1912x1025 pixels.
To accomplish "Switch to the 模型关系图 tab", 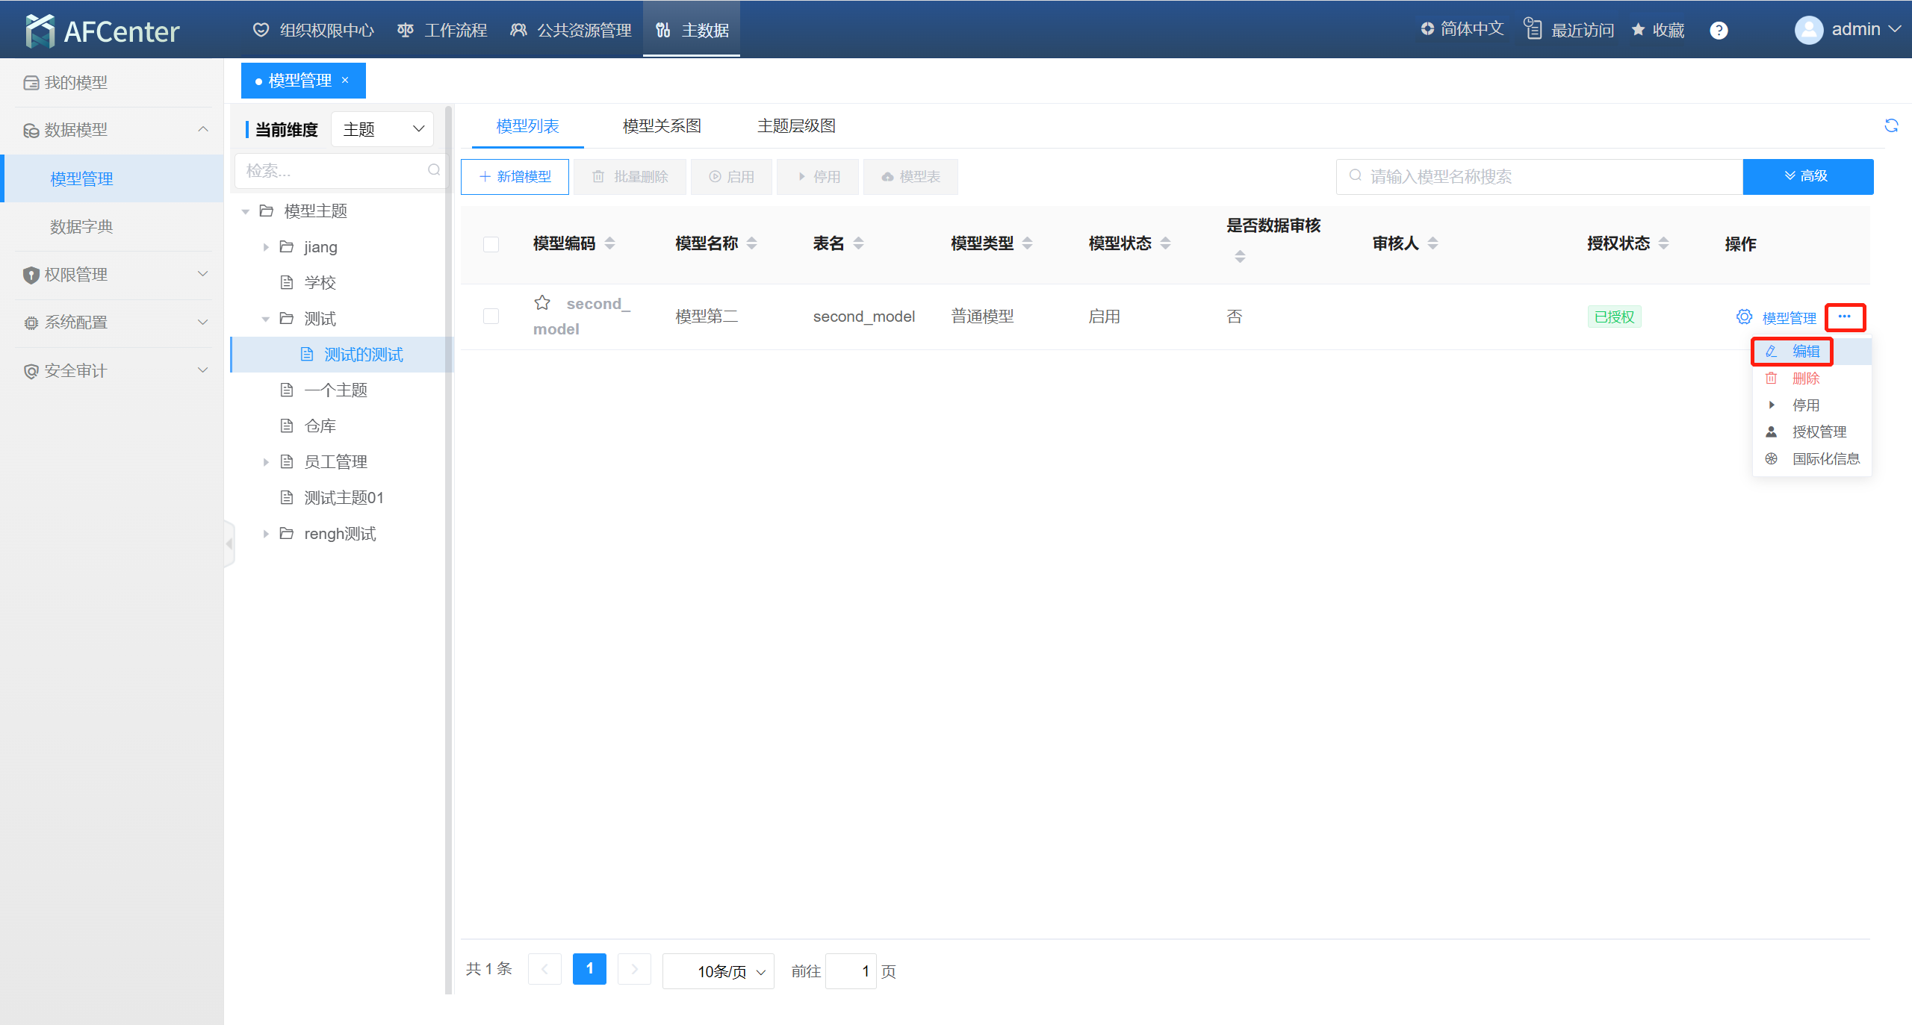I will point(662,126).
